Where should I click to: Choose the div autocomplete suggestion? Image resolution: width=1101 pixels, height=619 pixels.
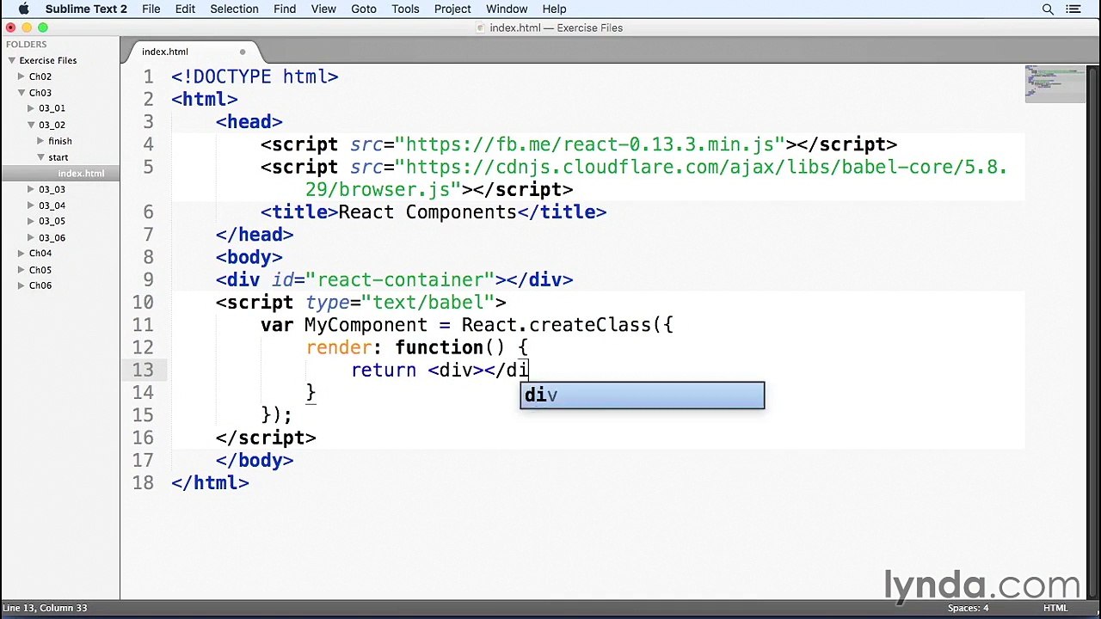tap(642, 395)
